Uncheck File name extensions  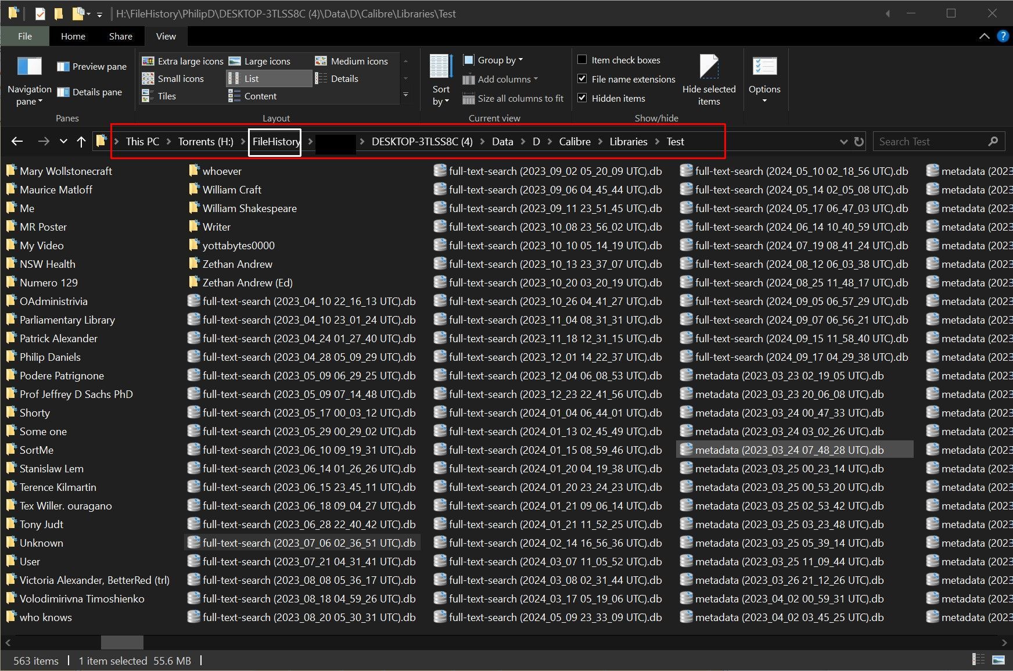point(627,79)
